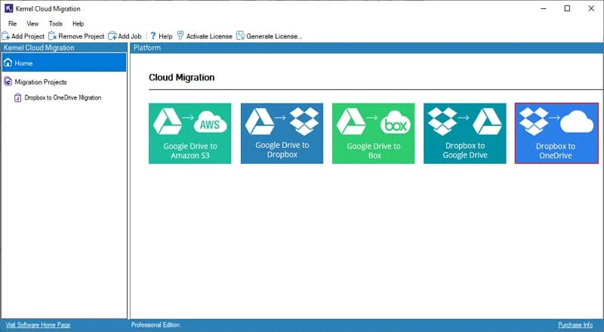604x332 pixels.
Task: Click the Help question mark icon
Action: click(x=153, y=35)
